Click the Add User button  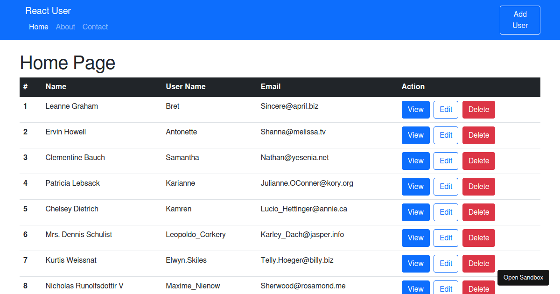coord(520,20)
